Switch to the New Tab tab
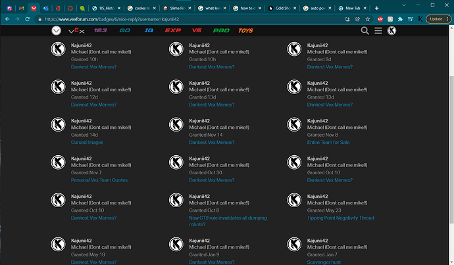The height and width of the screenshot is (265, 454). (353, 8)
